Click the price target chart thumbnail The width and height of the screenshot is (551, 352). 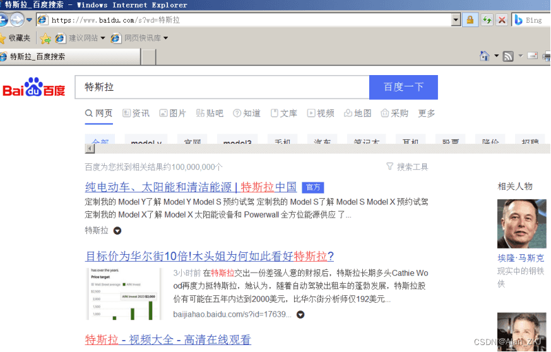coord(124,294)
